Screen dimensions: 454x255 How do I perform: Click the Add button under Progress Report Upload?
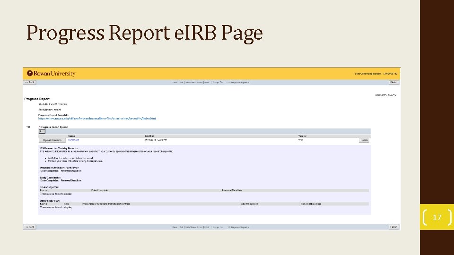[42, 131]
